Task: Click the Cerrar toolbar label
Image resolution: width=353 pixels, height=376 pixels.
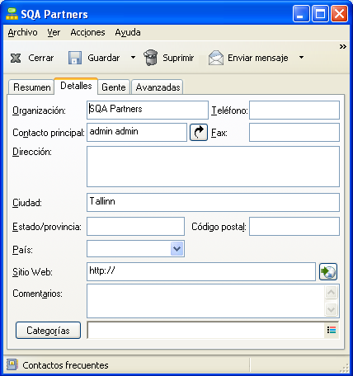Action: [41, 58]
